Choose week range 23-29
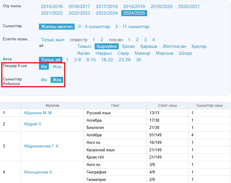 coord(125,60)
